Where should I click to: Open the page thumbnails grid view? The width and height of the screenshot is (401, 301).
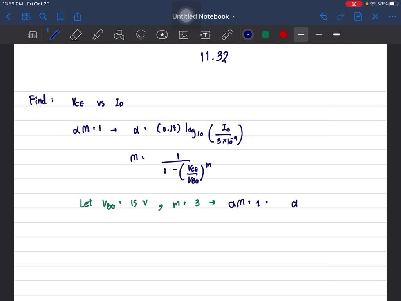[26, 16]
